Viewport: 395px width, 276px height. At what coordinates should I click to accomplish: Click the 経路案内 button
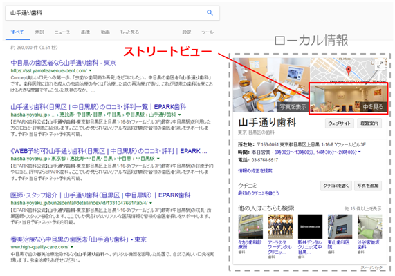tap(369, 124)
